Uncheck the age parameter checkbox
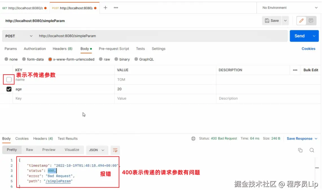 click(9, 89)
